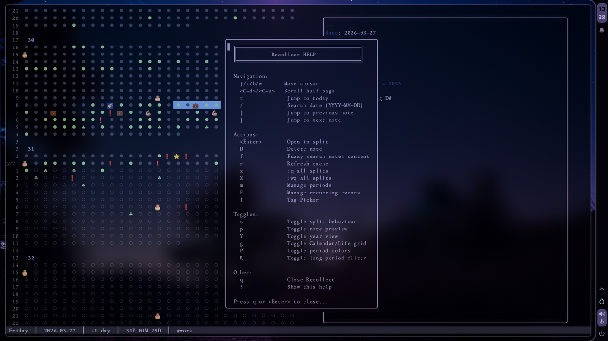Click the 'Navigation:' section heading
The width and height of the screenshot is (608, 341).
click(x=251, y=76)
